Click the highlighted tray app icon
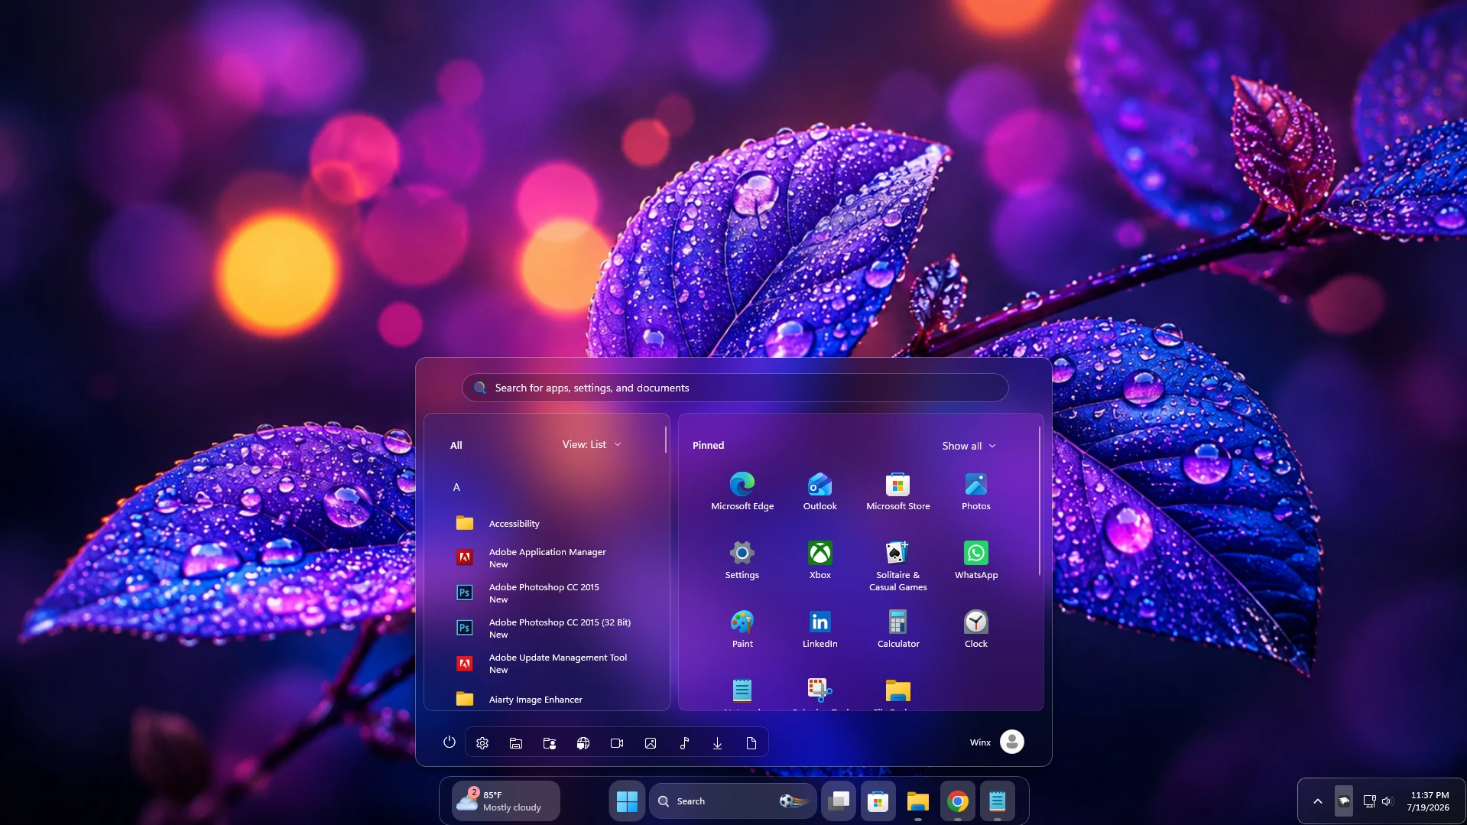Screen dimensions: 1467x825 click(1343, 801)
